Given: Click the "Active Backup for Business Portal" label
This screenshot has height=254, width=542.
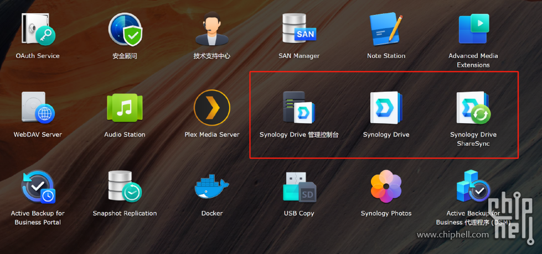Looking at the screenshot, I should click(38, 218).
